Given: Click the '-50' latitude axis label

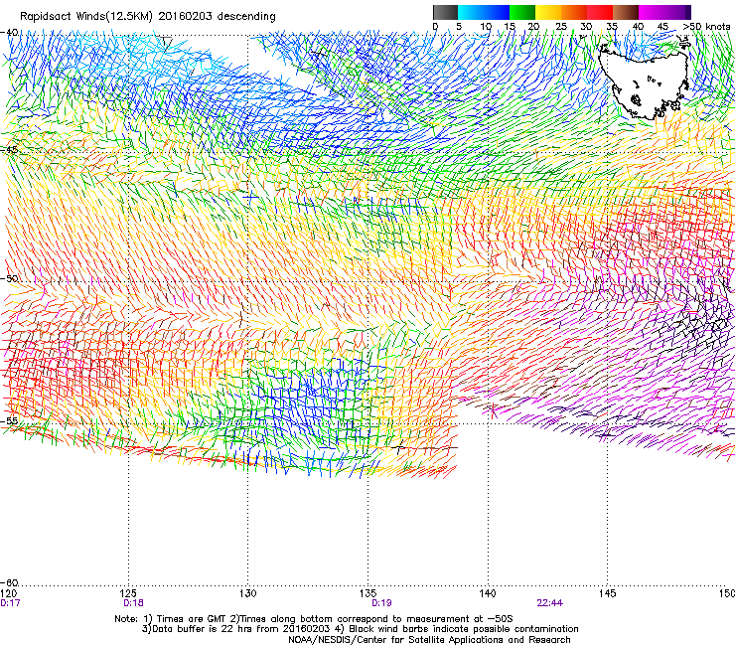Looking at the screenshot, I should point(9,278).
